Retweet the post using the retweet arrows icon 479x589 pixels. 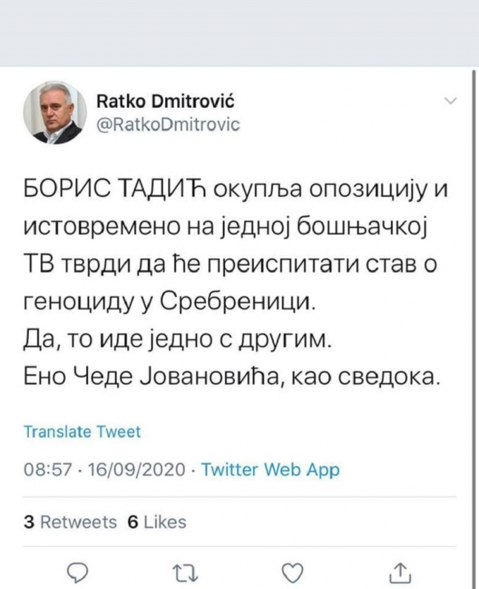coord(185,571)
